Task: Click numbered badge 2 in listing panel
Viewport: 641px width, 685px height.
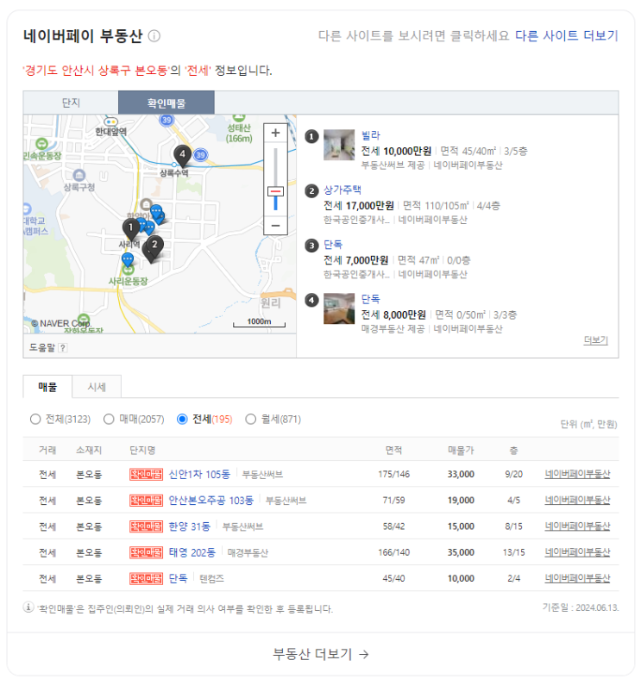Action: (311, 191)
